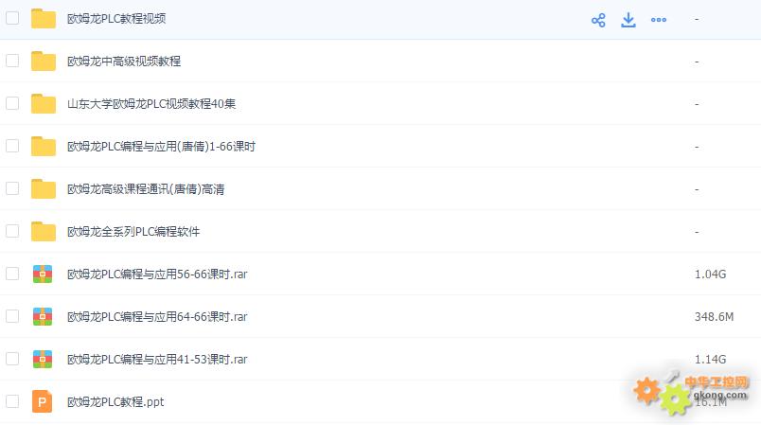Screen dimensions: 761x425
Task: Open the more options (three dots) icon
Action: pos(658,20)
